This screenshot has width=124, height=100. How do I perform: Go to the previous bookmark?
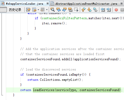coord(84,10)
